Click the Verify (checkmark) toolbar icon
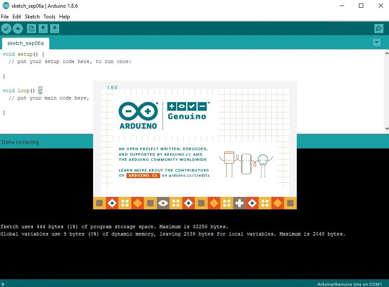 (6, 28)
